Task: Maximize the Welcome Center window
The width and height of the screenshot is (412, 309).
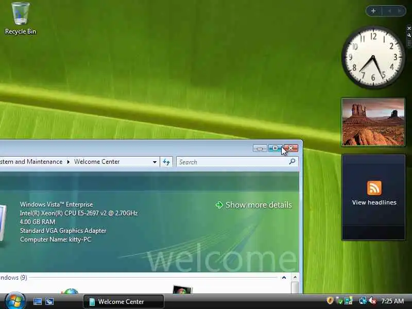Action: tap(275, 148)
